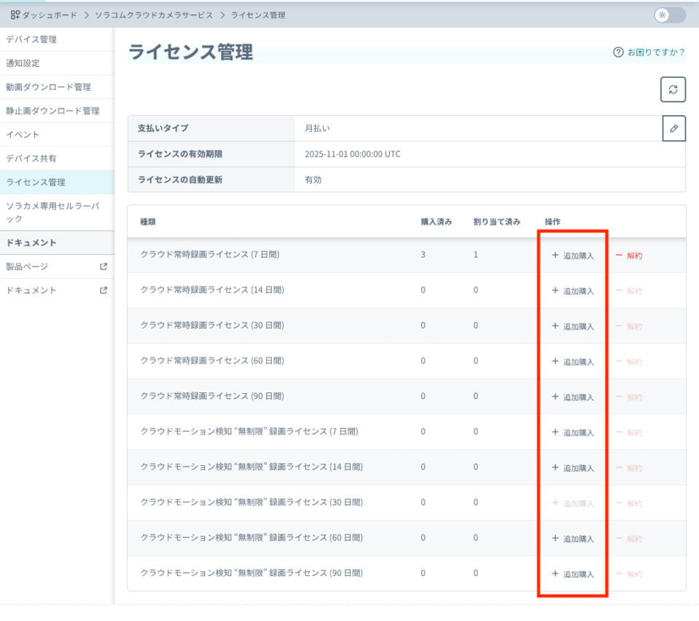Open イベント in sidebar
This screenshot has height=621, width=699.
pyautogui.click(x=23, y=135)
